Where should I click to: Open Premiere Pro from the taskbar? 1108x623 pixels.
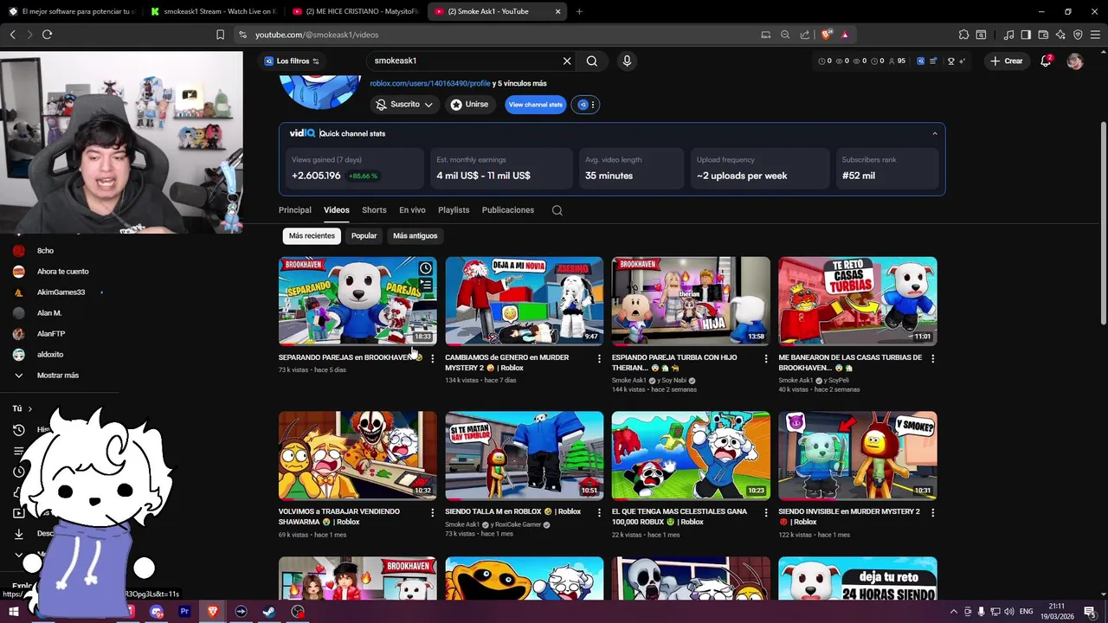click(184, 612)
